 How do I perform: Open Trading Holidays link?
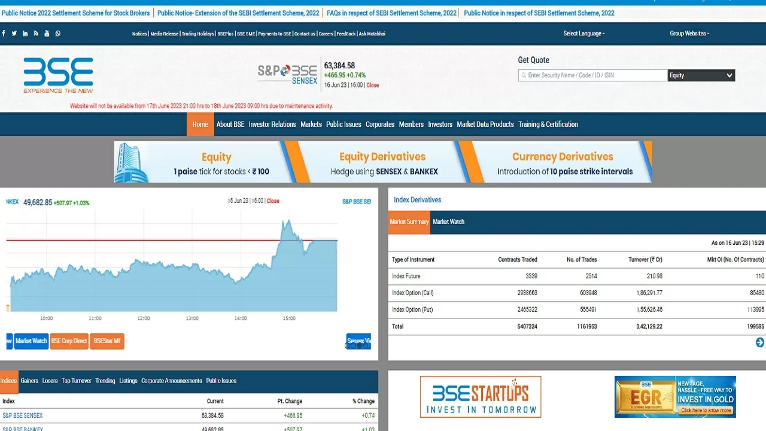click(x=198, y=34)
